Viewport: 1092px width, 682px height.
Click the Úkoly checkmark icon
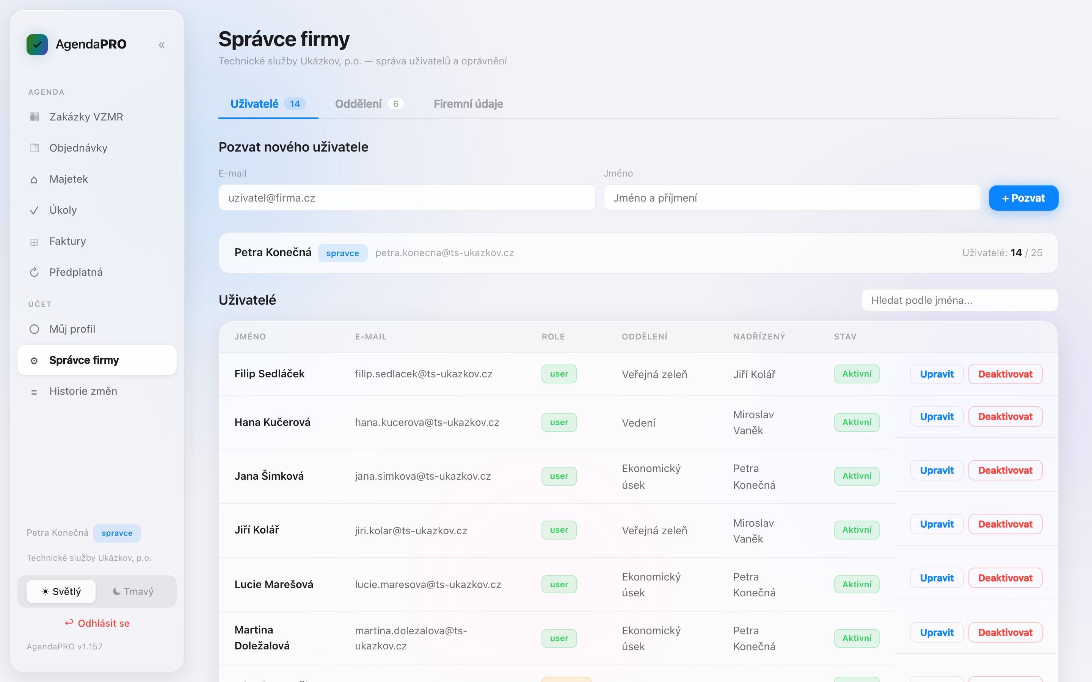click(34, 210)
